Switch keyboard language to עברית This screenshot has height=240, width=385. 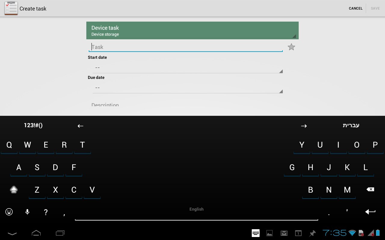(x=351, y=125)
